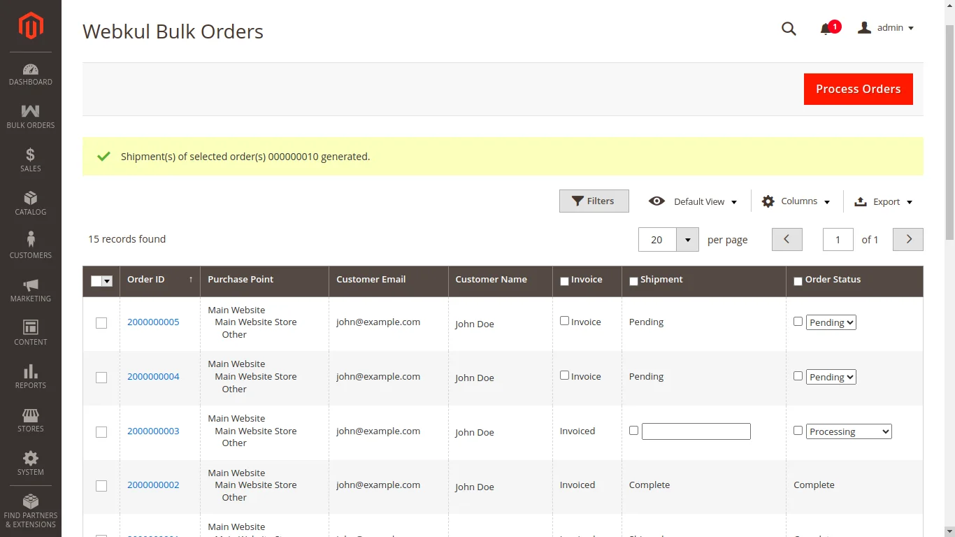Check the select-all orders checkbox
955x537 pixels.
[x=96, y=280]
